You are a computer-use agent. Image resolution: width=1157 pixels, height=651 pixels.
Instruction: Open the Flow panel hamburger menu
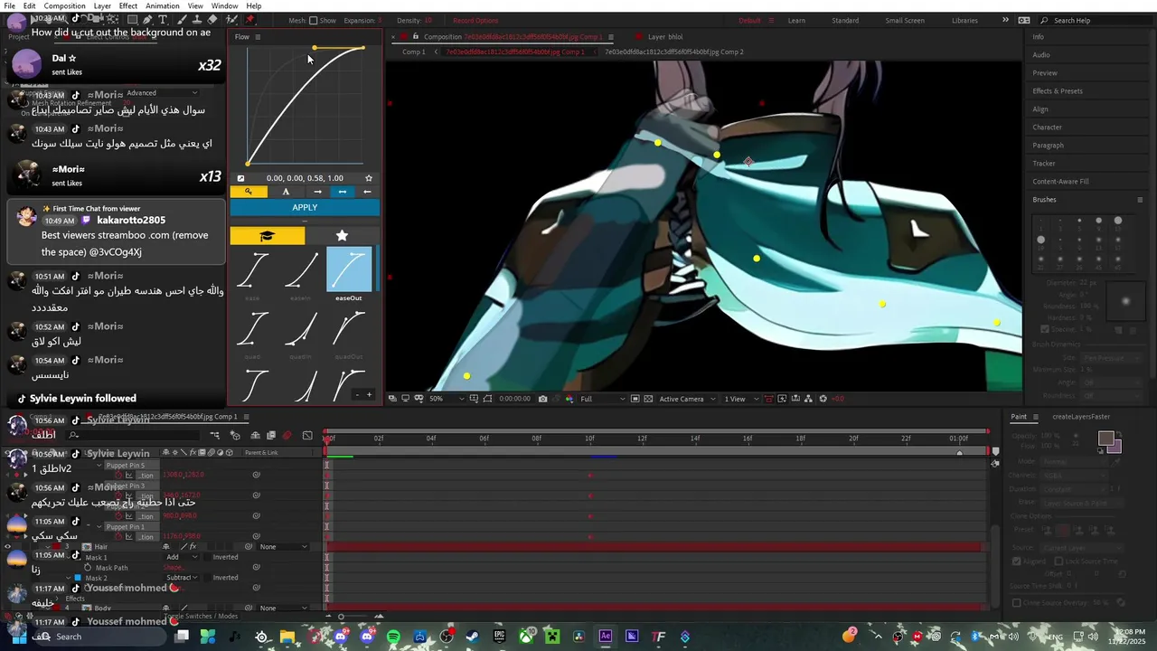point(258,37)
